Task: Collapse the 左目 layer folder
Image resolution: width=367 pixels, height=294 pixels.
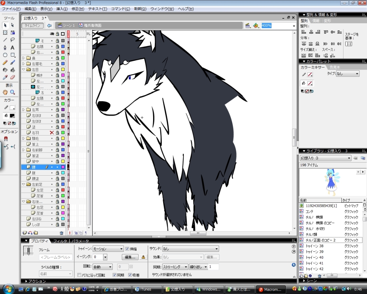Action: (x=23, y=70)
